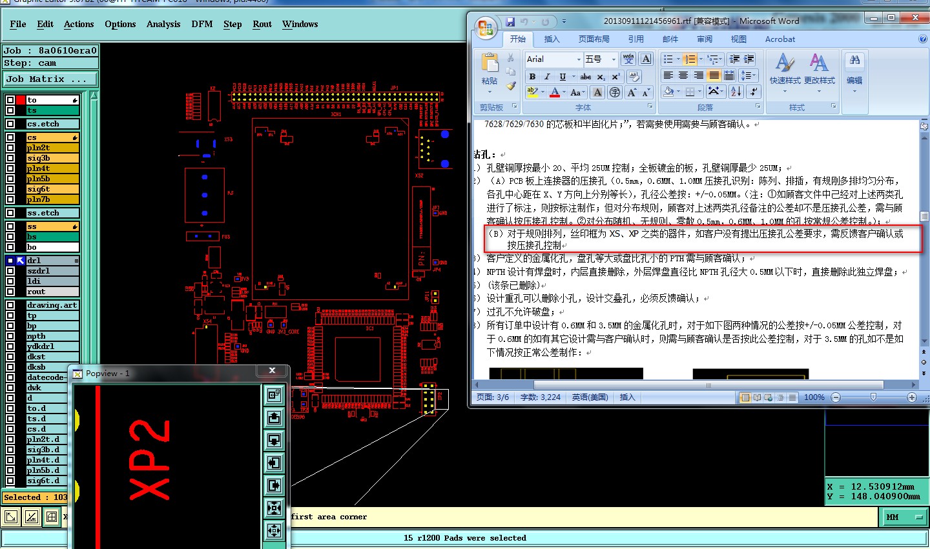
Task: Pan down in Popview window
Action: [x=274, y=440]
